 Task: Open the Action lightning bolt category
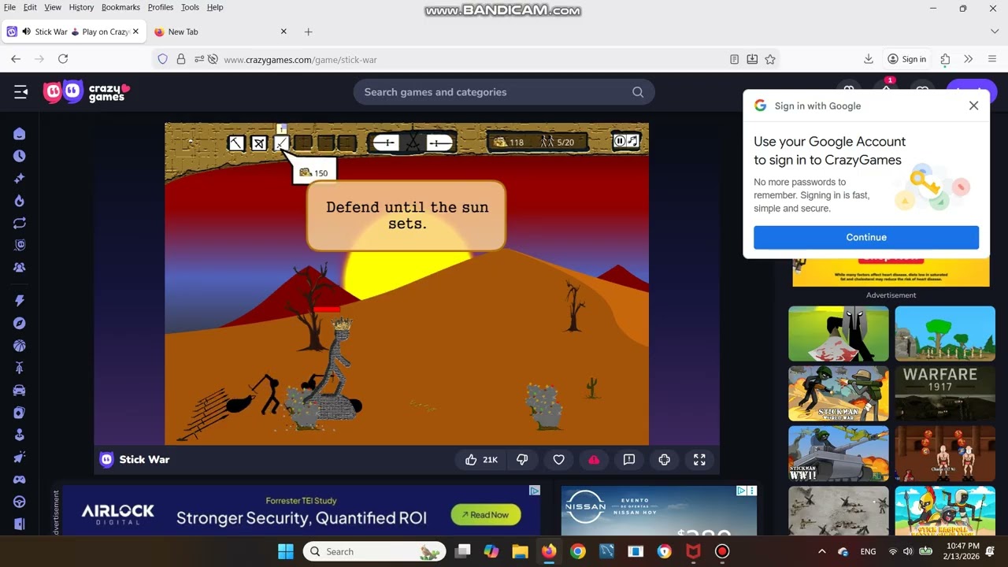click(20, 301)
